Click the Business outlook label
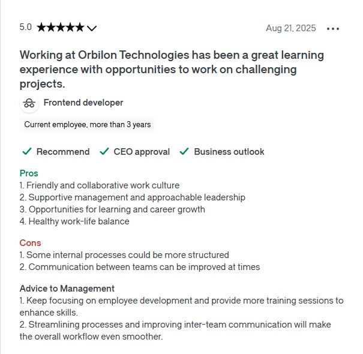 [x=229, y=152]
